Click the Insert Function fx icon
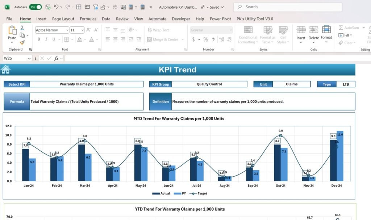 pyautogui.click(x=57, y=58)
